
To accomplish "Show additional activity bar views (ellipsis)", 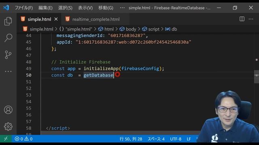I will coord(8,72).
